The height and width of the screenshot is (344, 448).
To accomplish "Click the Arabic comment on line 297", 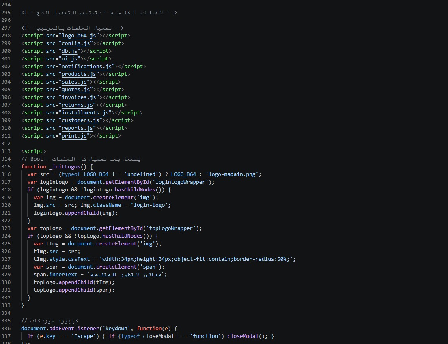I will click(x=72, y=28).
